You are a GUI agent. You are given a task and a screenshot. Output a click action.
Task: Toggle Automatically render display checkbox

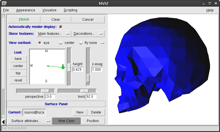tap(61, 27)
